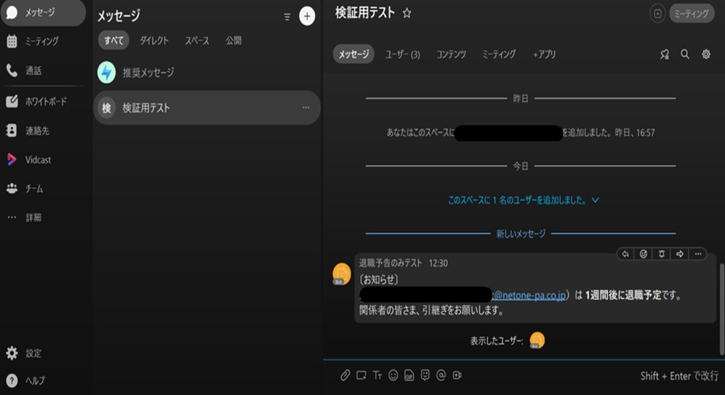Image resolution: width=725 pixels, height=395 pixels.
Task: Reply to the message with the thread icon
Action: point(625,254)
